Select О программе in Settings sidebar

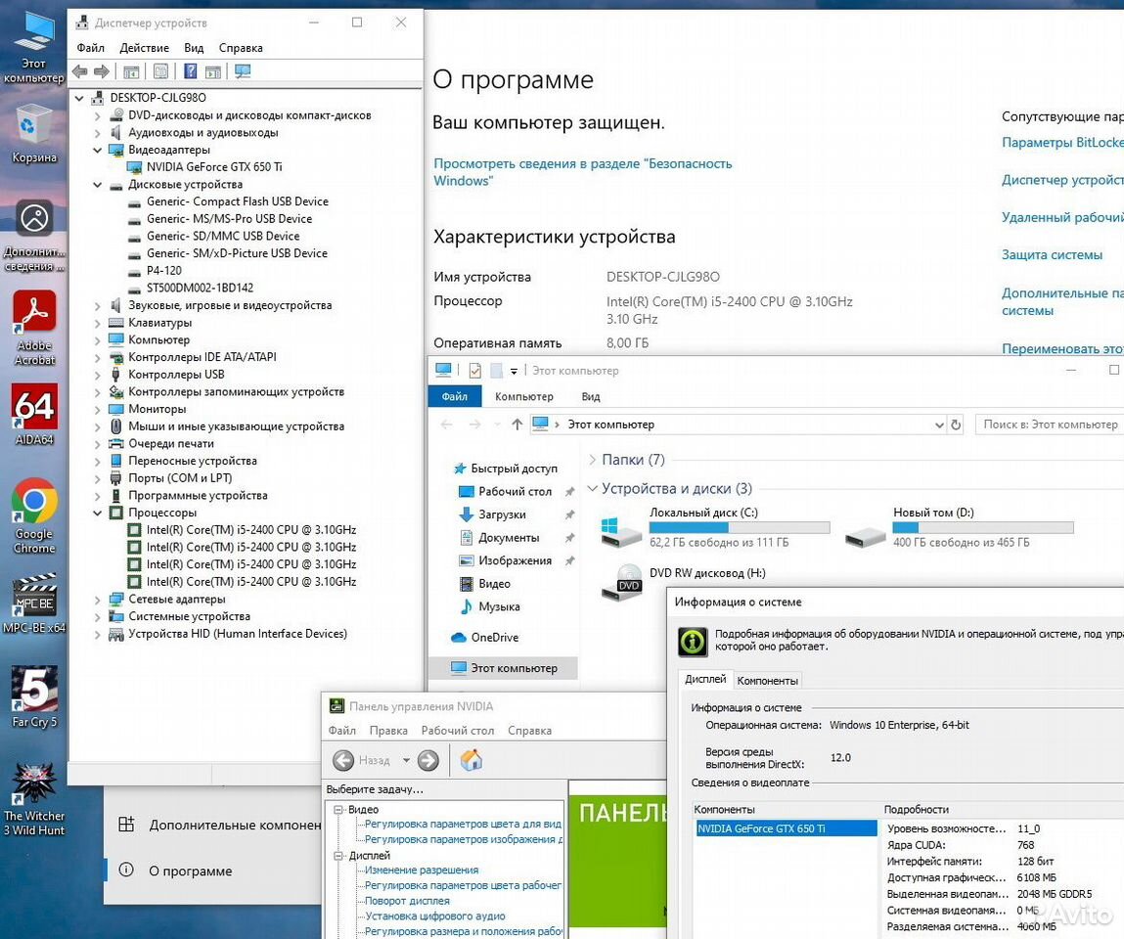pyautogui.click(x=190, y=871)
